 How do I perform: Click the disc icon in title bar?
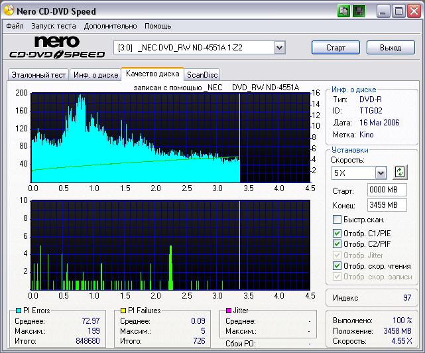point(8,11)
